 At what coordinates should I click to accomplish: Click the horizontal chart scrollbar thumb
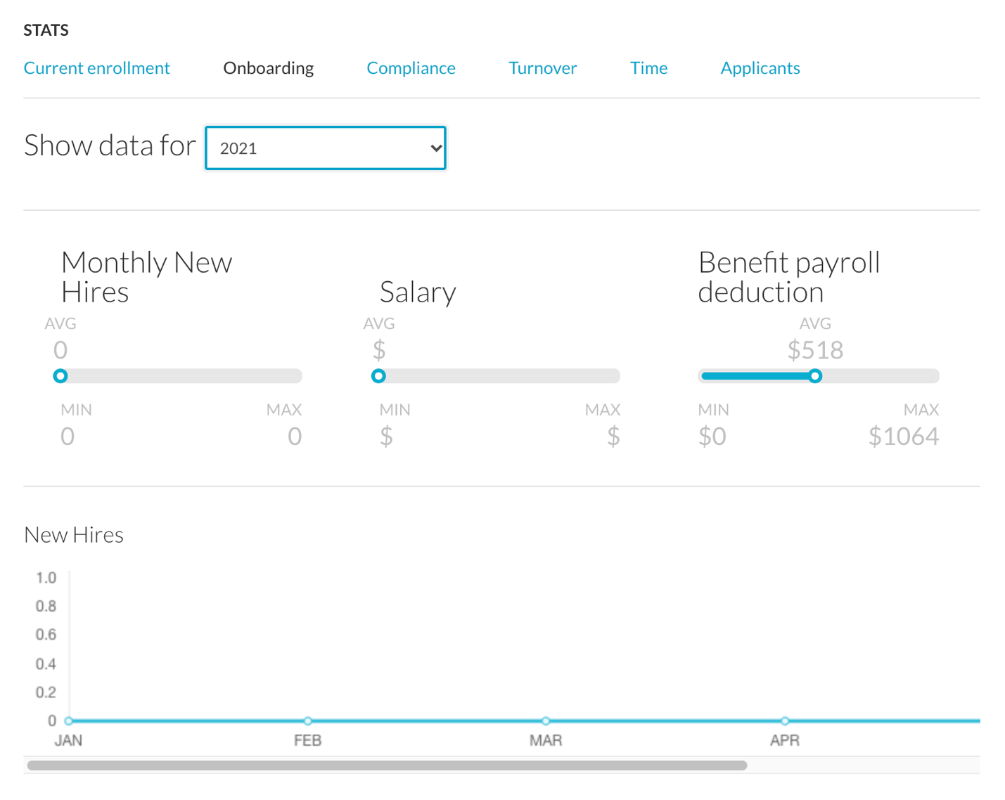tap(387, 766)
